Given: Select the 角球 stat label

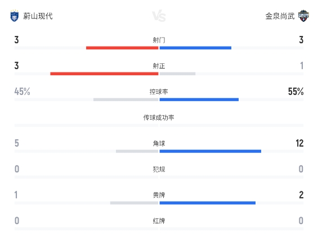Looking at the screenshot, I should point(159,143).
